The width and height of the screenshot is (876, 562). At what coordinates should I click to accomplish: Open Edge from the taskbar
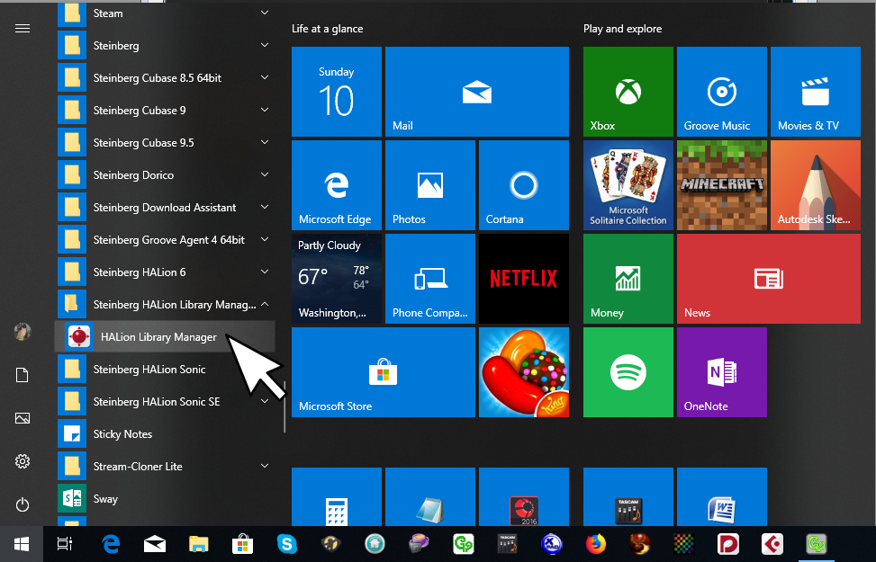111,544
